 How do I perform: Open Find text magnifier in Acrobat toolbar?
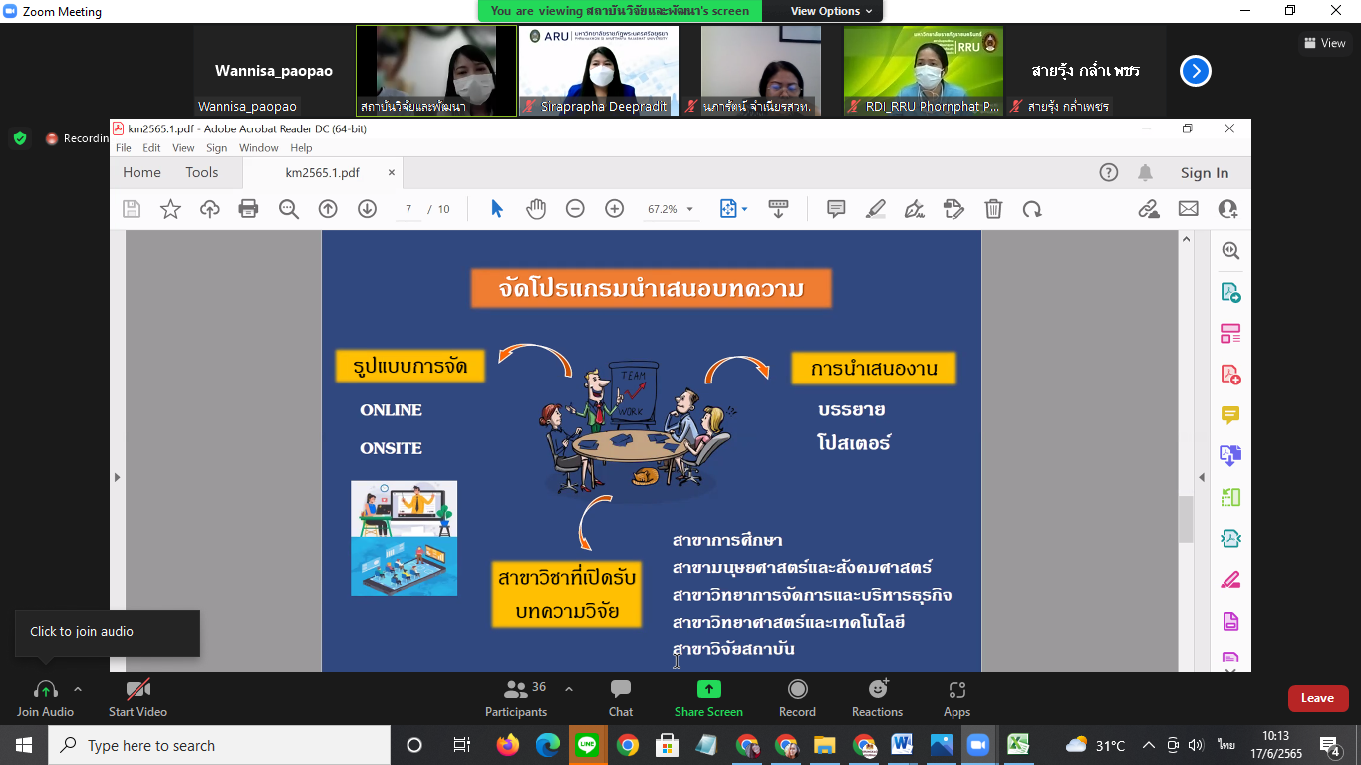289,209
